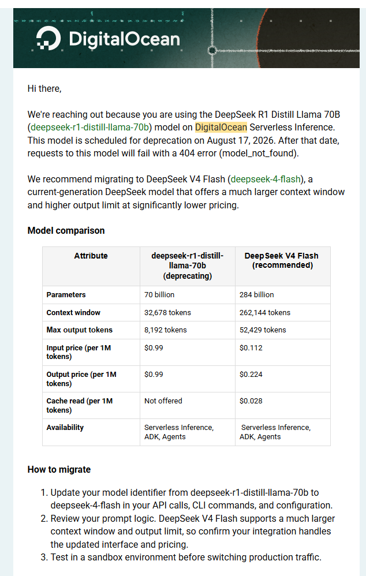The width and height of the screenshot is (366, 576).
Task: Click the $0.028 cache read cell
Action: (x=283, y=406)
